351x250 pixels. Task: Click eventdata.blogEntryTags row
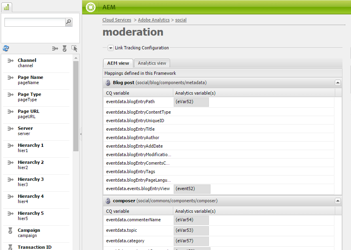(x=219, y=172)
